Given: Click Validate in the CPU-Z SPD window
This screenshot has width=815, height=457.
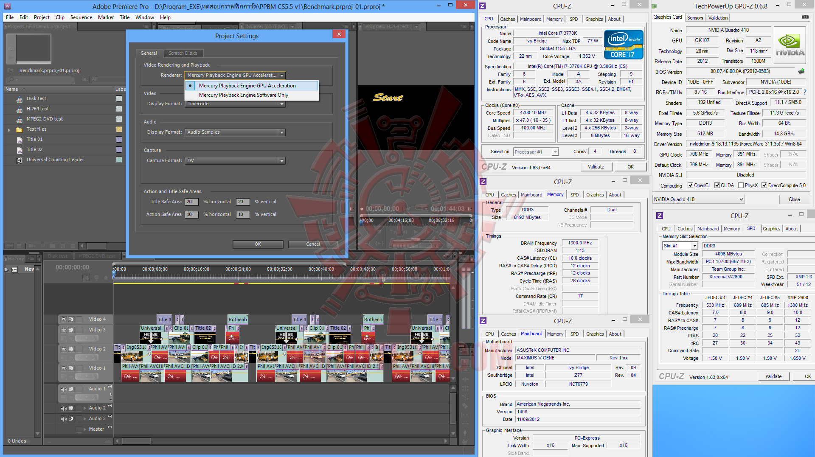Looking at the screenshot, I should tap(773, 376).
